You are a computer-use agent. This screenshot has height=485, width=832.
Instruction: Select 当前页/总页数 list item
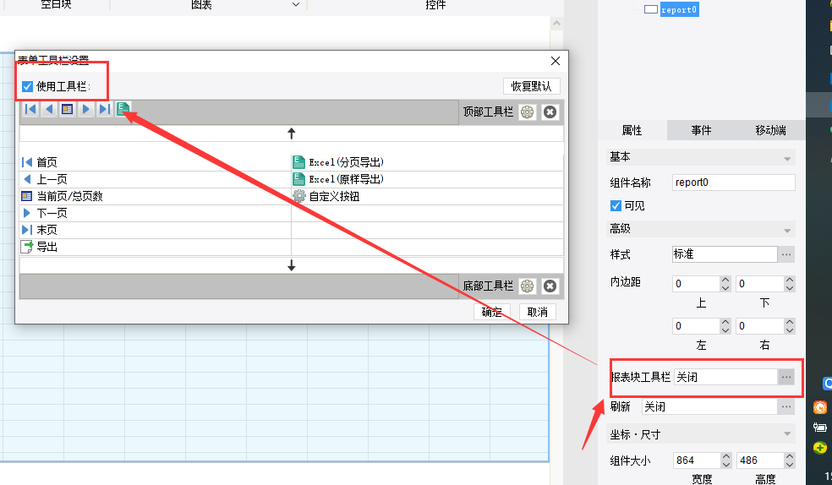pos(155,196)
